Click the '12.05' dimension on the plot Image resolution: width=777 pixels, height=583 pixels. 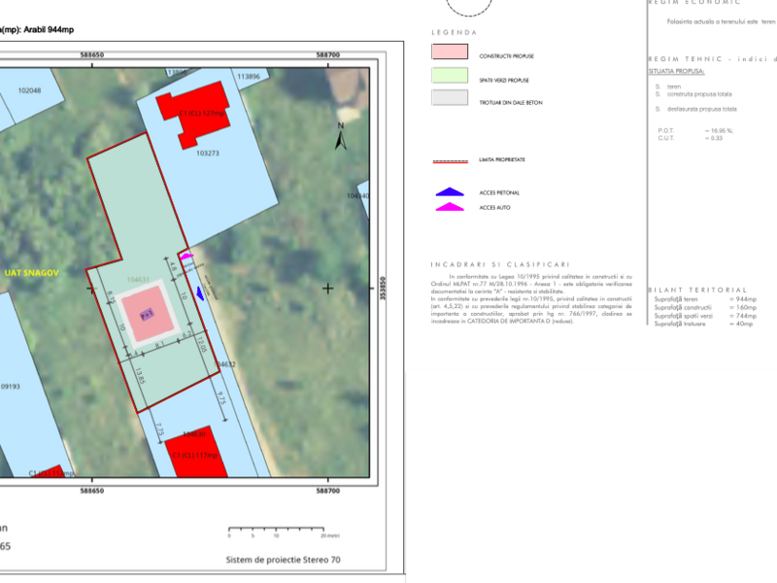coord(202,344)
